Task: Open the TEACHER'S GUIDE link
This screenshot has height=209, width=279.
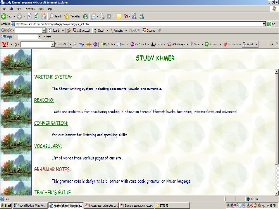Action: 52,192
